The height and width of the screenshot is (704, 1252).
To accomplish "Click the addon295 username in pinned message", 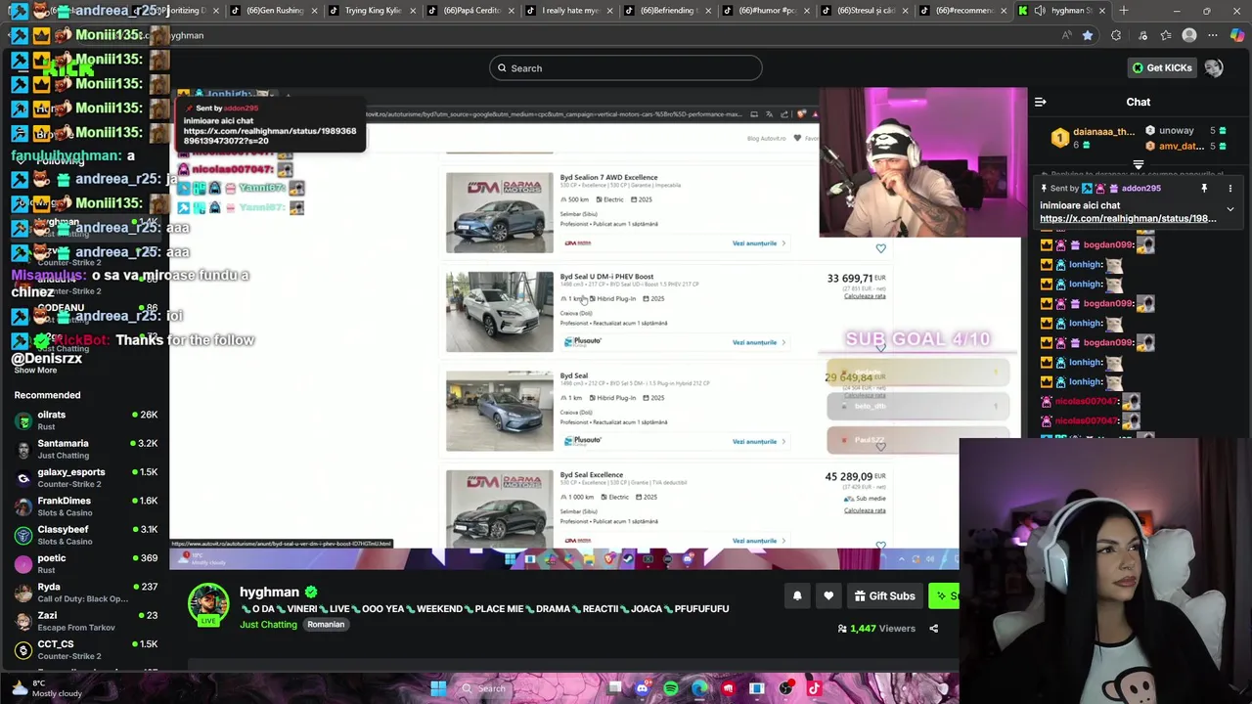I will (x=1140, y=188).
